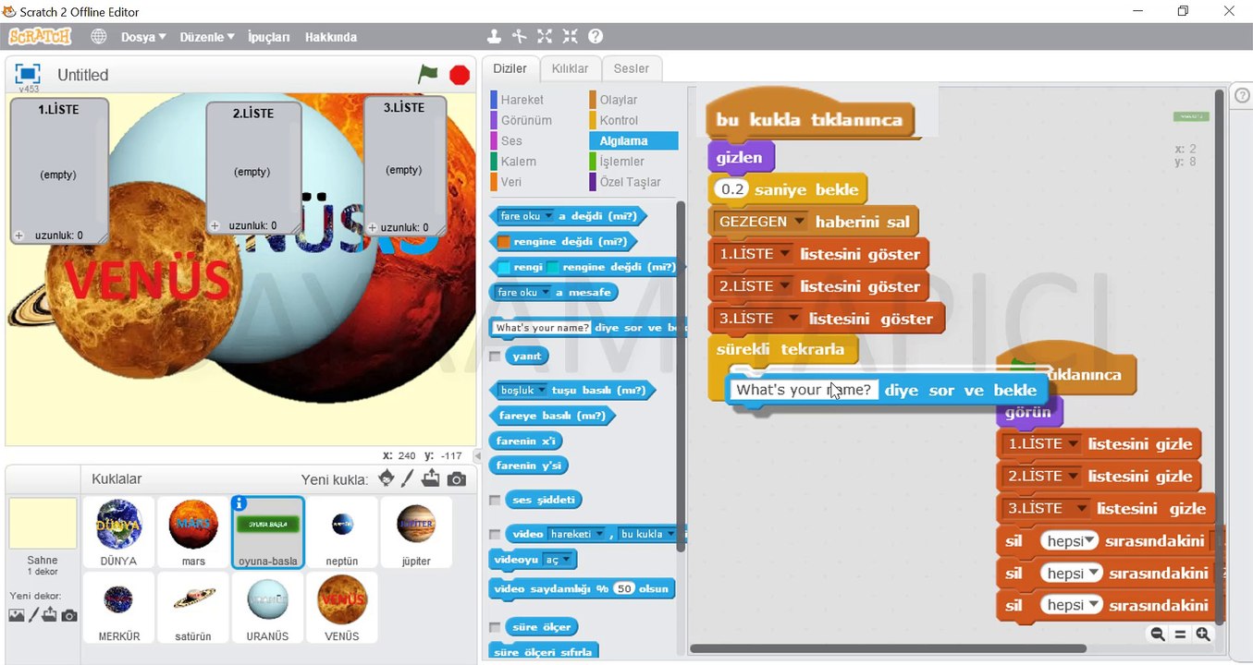Stop the project with red stop sign
1253x665 pixels.
coord(460,75)
